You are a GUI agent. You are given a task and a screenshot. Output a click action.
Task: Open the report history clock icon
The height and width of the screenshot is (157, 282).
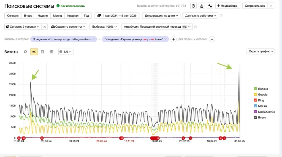[x=194, y=6]
